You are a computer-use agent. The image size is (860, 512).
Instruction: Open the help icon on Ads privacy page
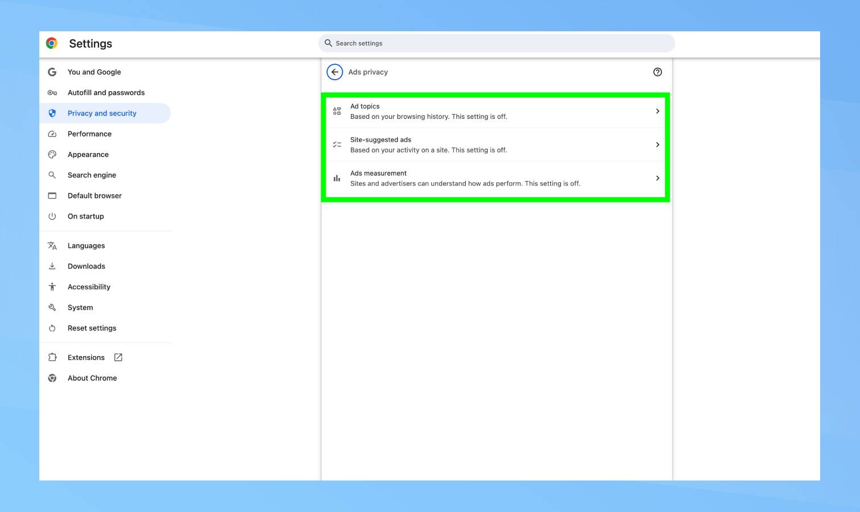[657, 72]
